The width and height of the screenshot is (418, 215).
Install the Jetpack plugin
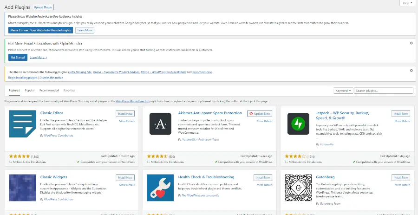(401, 113)
